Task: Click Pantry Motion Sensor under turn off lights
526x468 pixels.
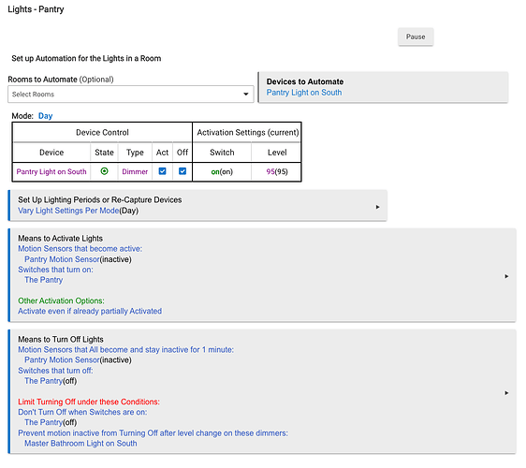Action: click(62, 360)
